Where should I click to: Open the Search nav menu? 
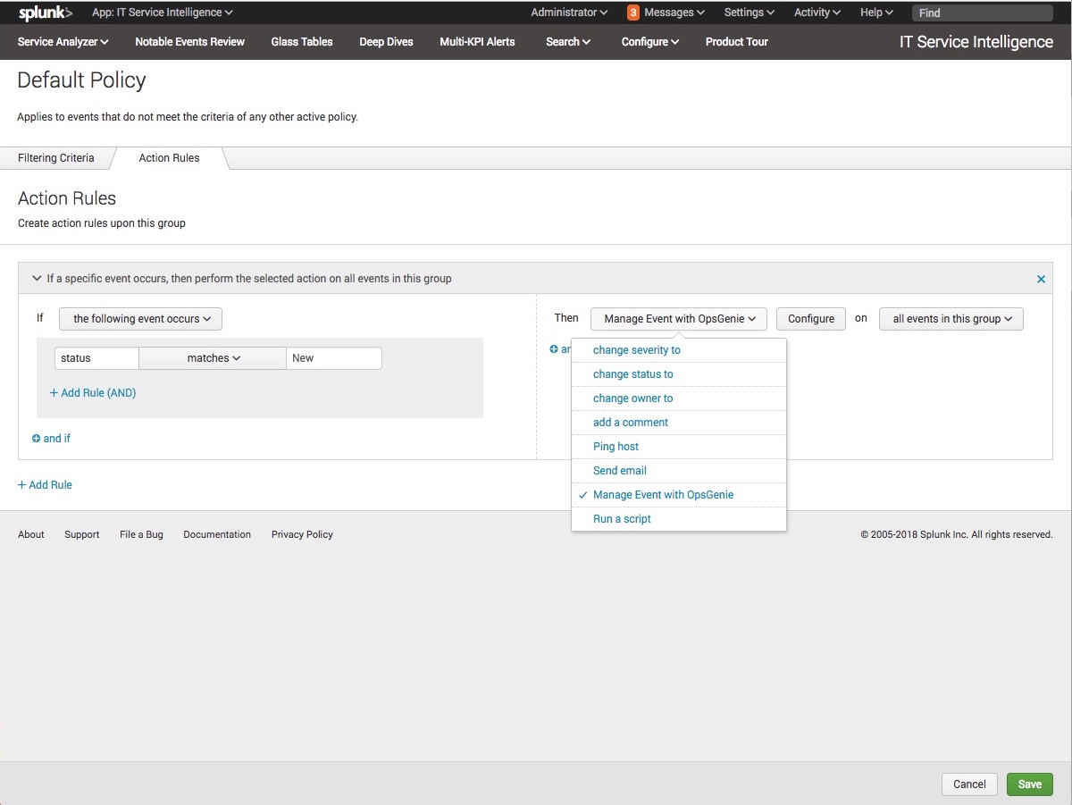pyautogui.click(x=568, y=42)
